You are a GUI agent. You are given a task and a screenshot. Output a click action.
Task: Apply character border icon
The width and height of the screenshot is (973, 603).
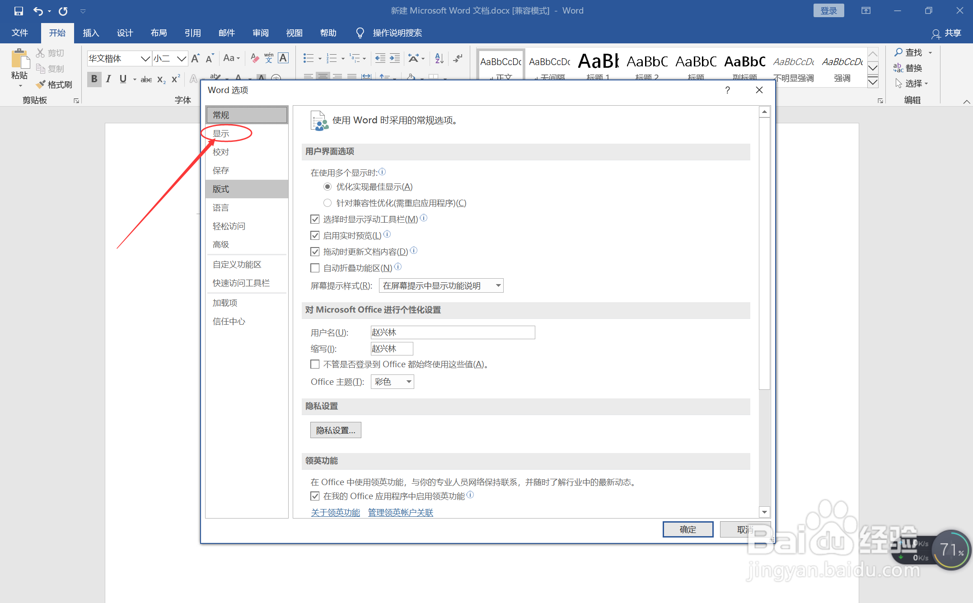coord(283,58)
